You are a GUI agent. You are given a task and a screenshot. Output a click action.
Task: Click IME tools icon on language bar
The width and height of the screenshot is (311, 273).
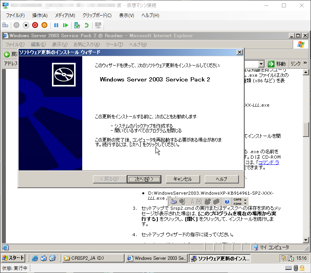point(216,202)
